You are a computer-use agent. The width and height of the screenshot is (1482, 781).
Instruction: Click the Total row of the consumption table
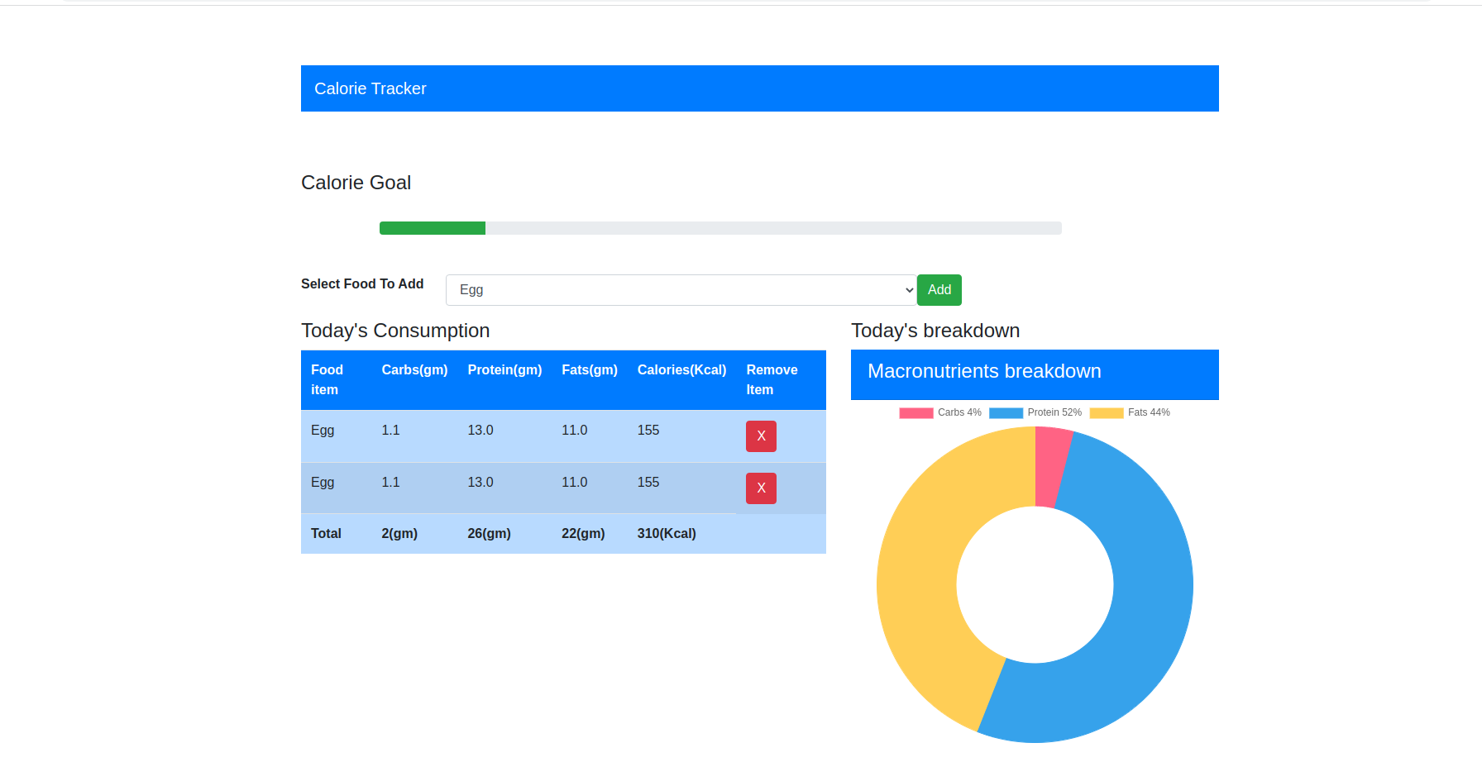562,533
